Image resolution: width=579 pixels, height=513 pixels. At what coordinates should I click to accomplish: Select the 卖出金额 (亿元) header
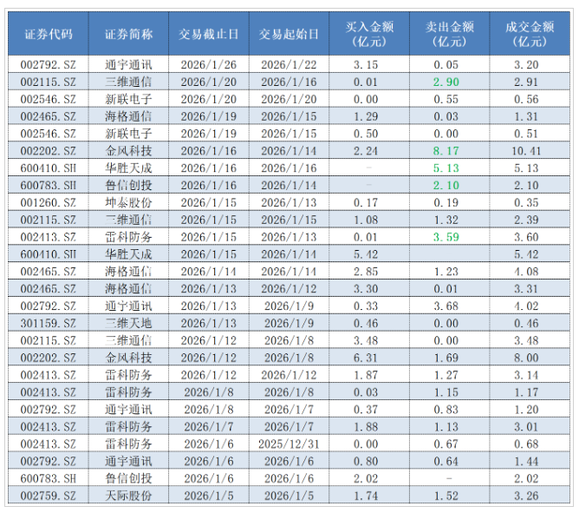point(449,34)
